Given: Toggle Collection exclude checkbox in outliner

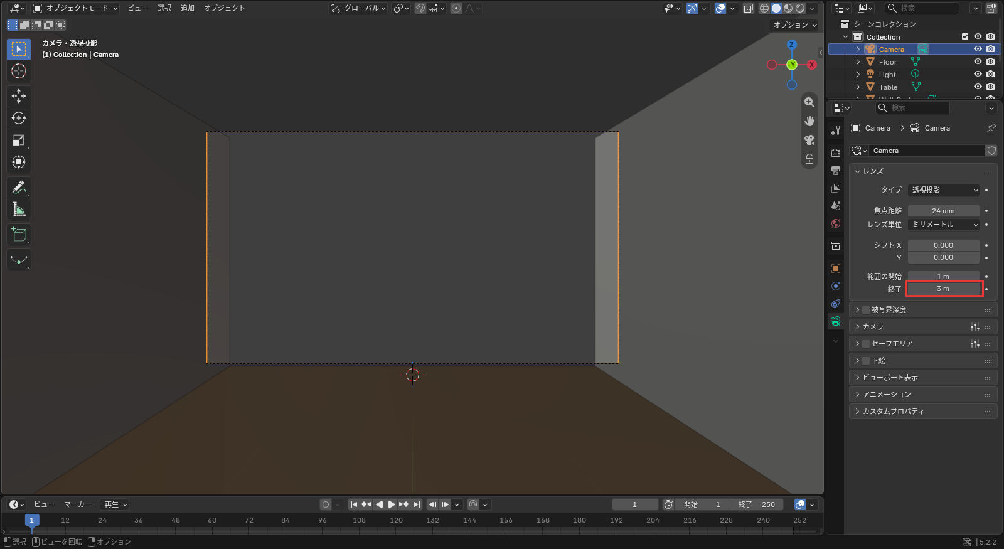Looking at the screenshot, I should (965, 36).
